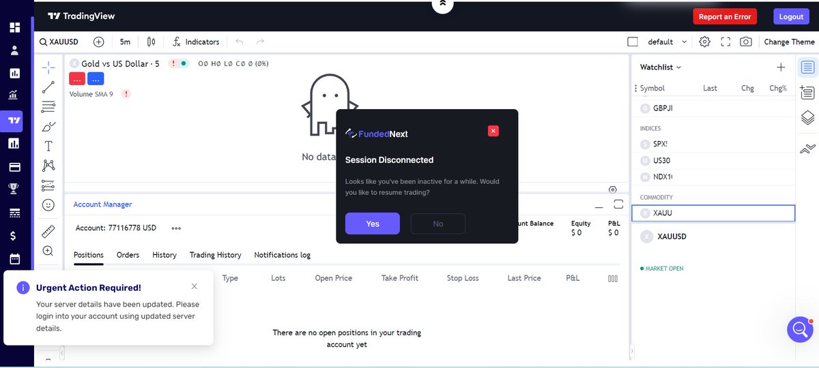Toggle the layout checkbox next to default
Screen dimensions: 819x368
click(633, 42)
